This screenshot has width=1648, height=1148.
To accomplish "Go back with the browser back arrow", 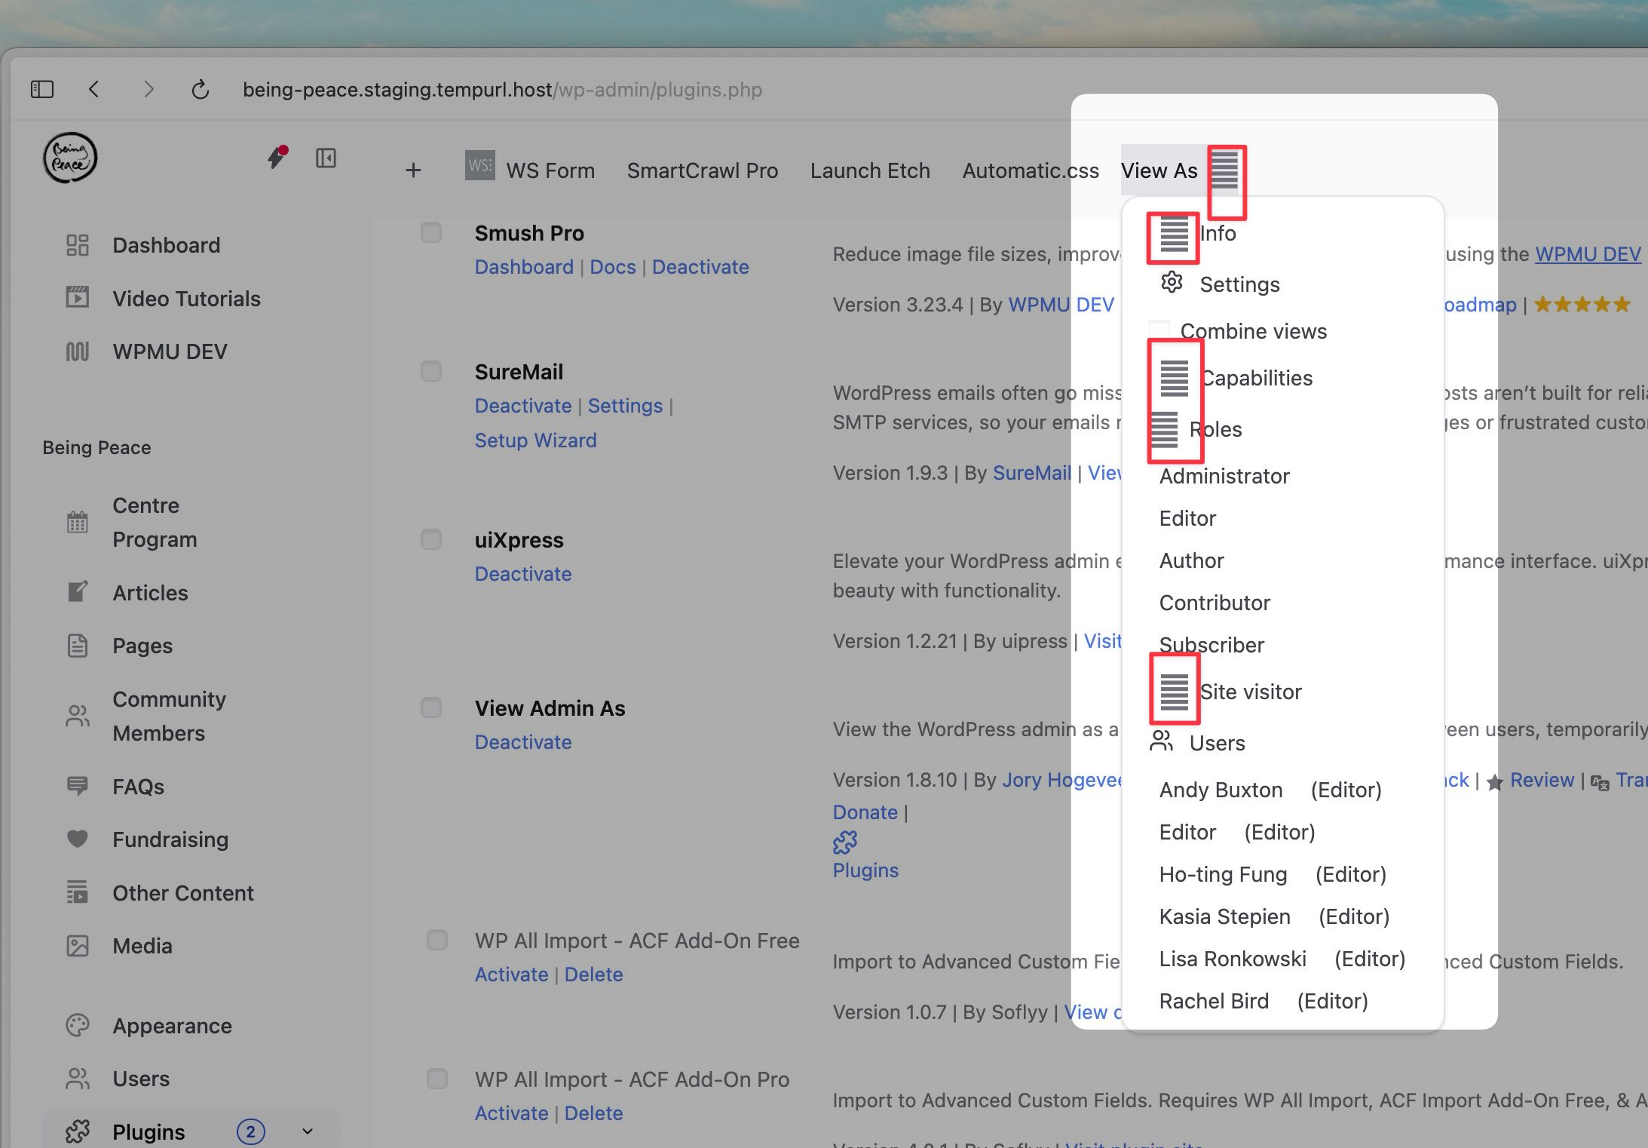I will (93, 90).
